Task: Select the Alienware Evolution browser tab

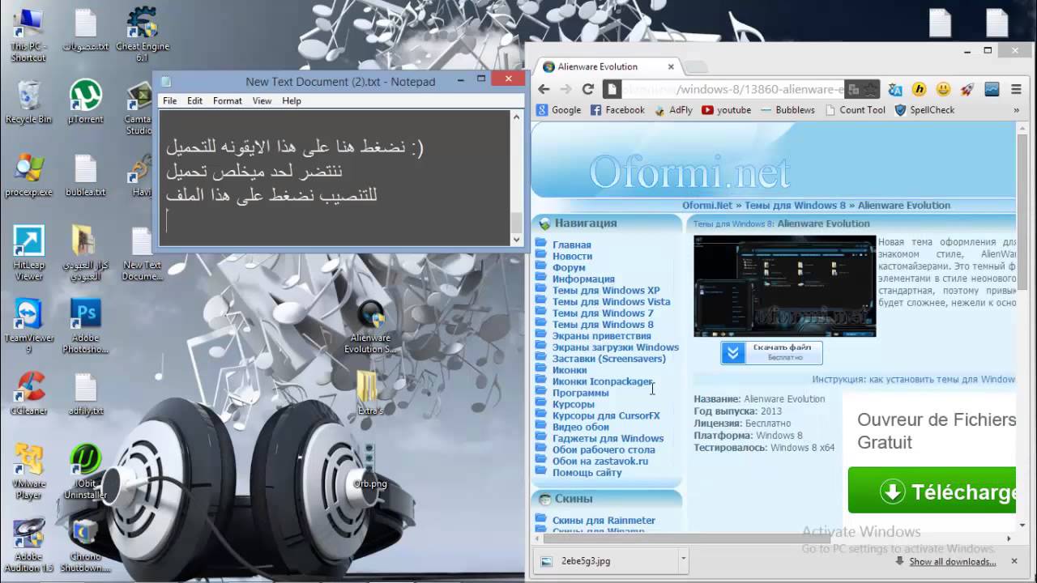Action: tap(604, 66)
